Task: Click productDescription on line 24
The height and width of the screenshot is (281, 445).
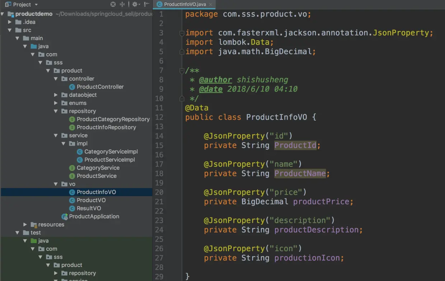Action: point(317,230)
